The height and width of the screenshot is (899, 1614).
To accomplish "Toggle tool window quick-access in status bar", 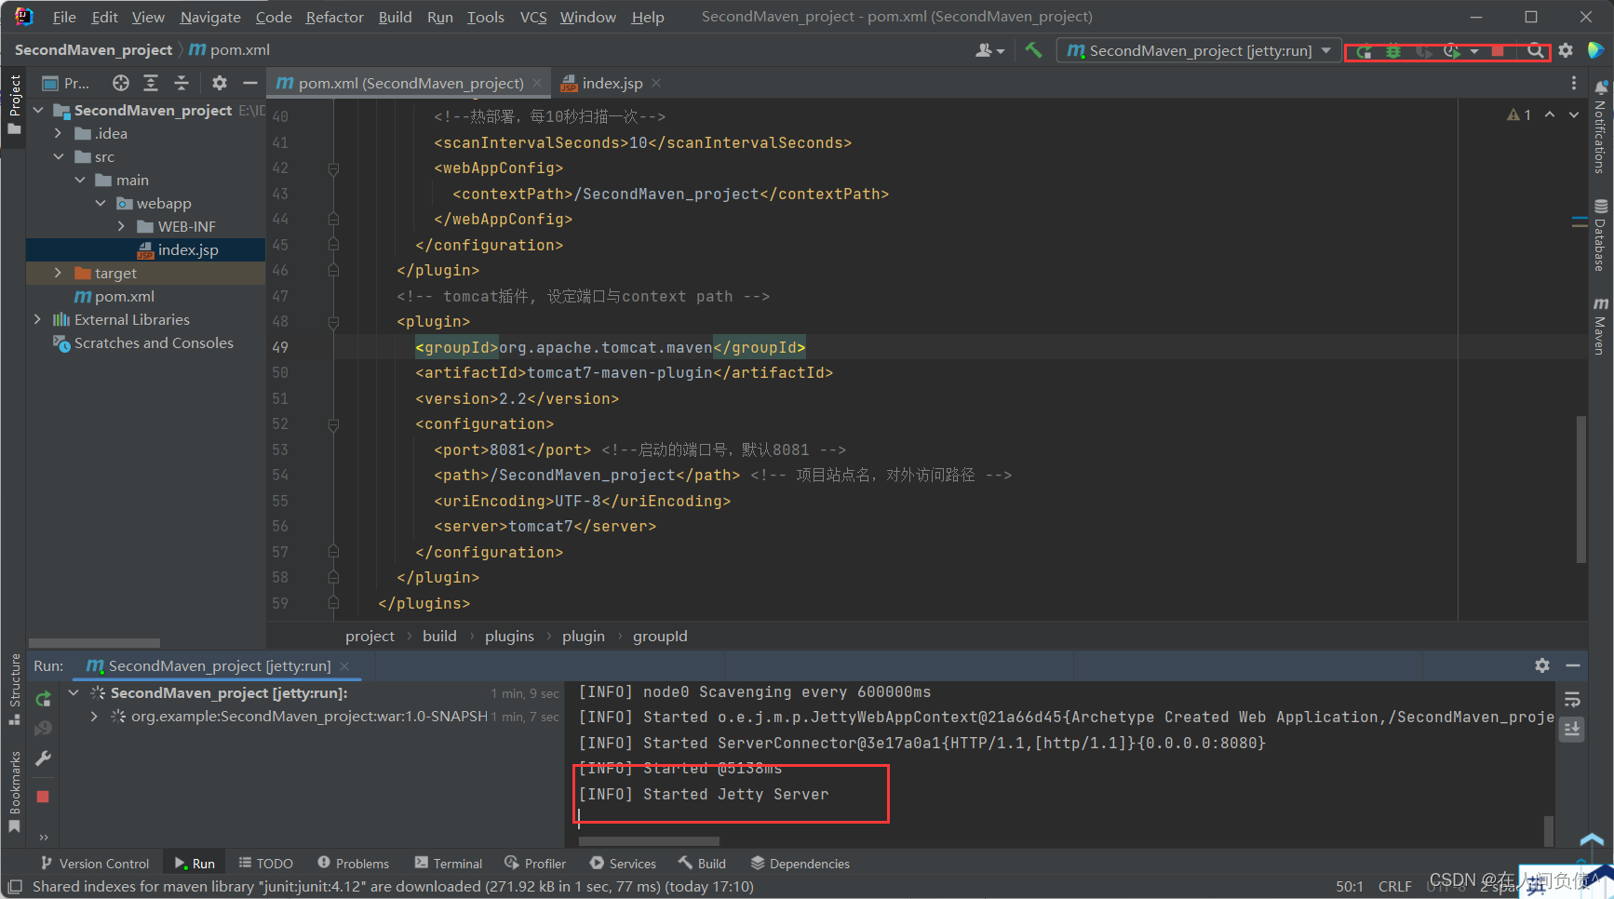I will coord(15,886).
